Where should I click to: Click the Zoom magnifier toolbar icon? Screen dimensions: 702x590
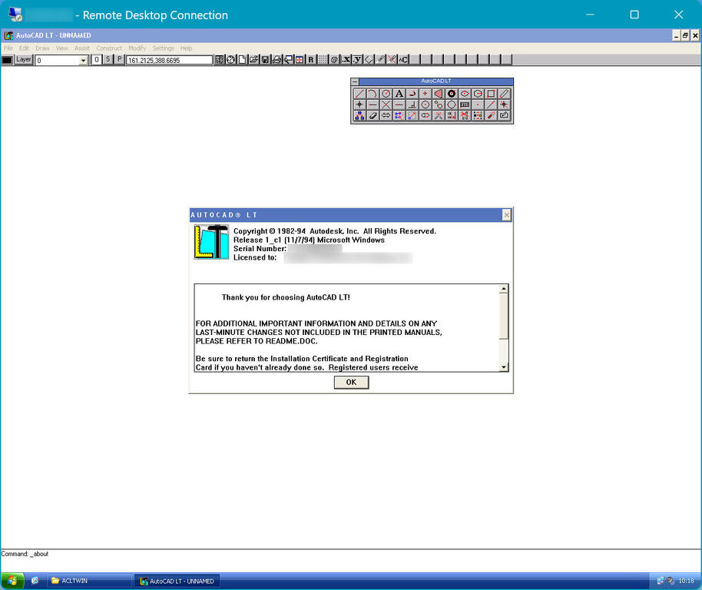pos(288,59)
